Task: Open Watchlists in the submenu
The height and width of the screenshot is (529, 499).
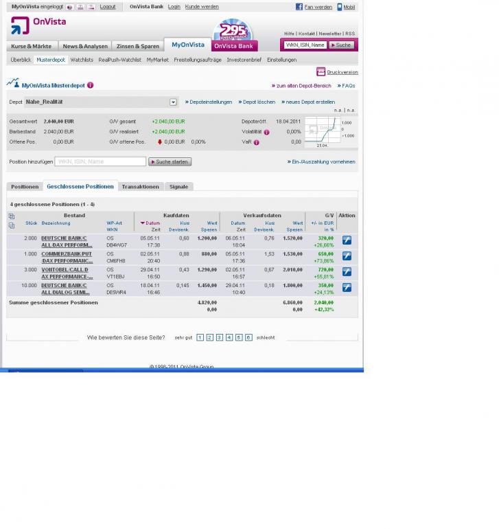Action: [x=82, y=60]
